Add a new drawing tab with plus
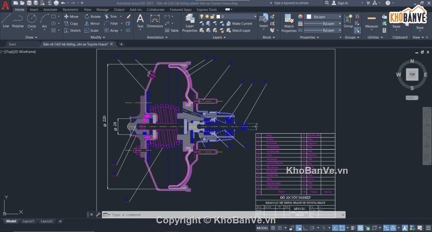 (x=121, y=44)
